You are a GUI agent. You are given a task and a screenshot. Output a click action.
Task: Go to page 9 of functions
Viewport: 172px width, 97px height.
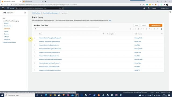pyautogui.click(x=155, y=29)
